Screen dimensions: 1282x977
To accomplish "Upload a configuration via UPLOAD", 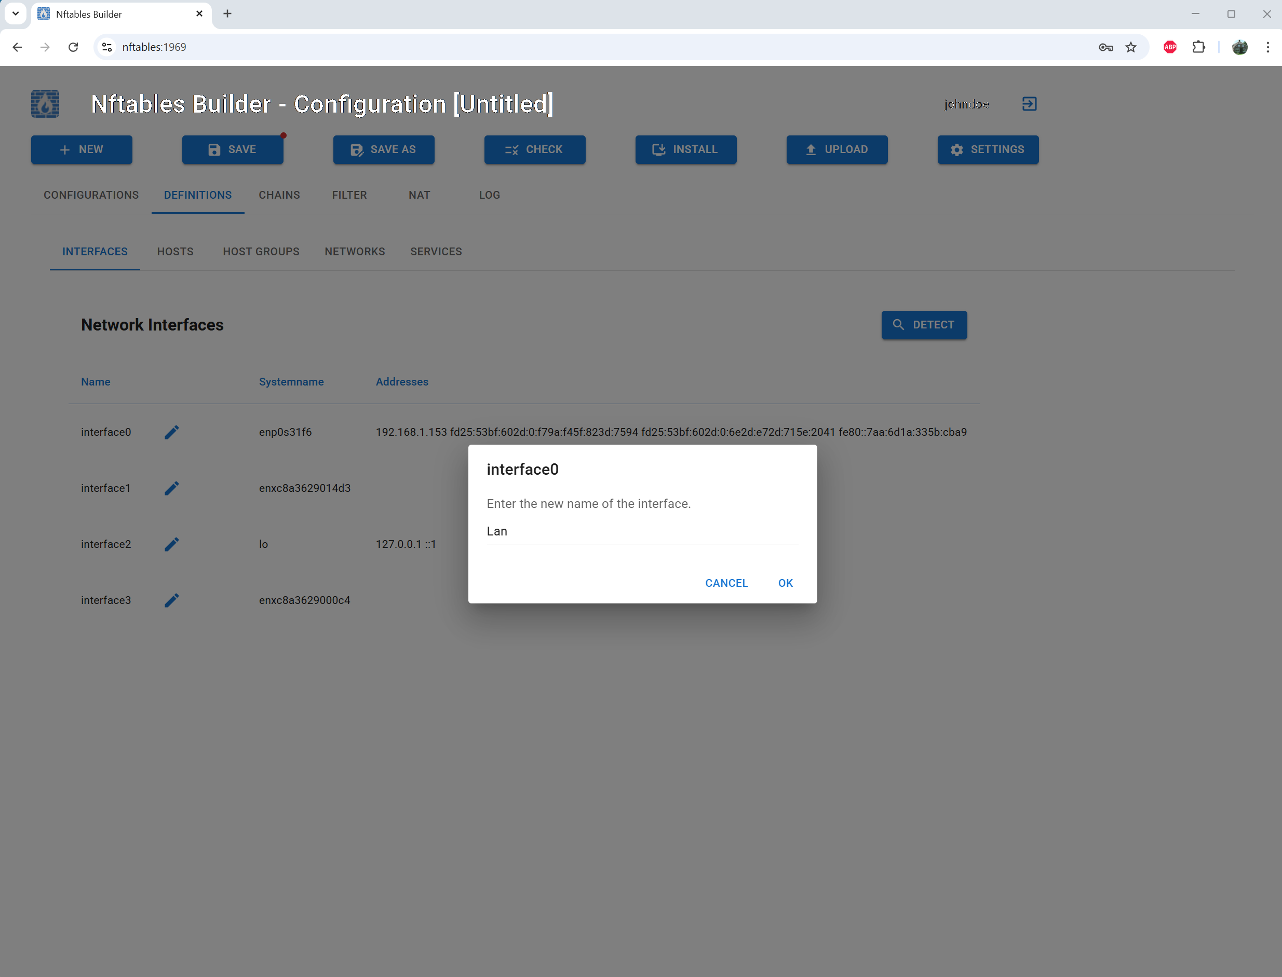I will tap(837, 149).
